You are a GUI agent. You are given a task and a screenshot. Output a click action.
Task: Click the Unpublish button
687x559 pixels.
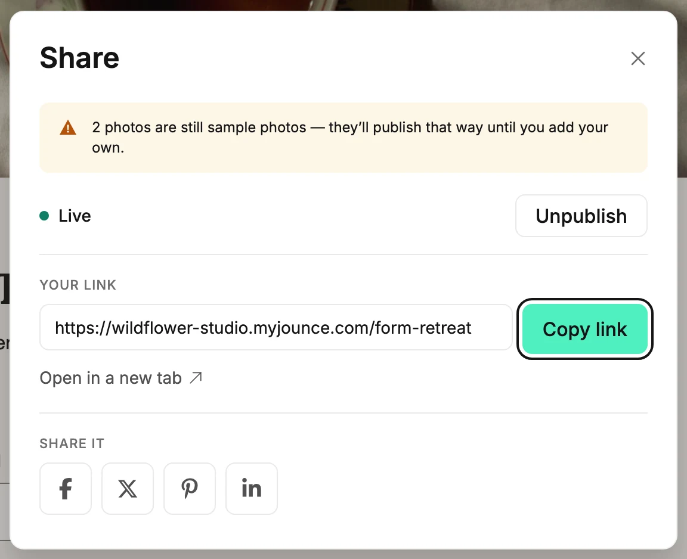581,216
